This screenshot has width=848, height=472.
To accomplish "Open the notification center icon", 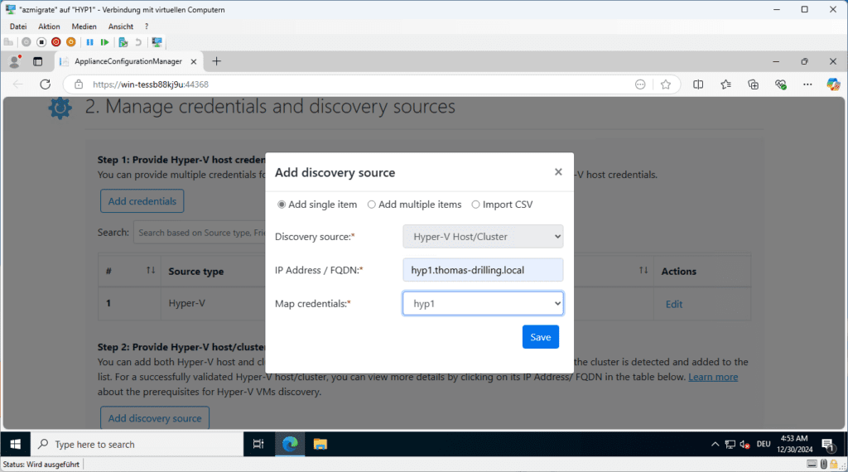I will click(x=828, y=445).
